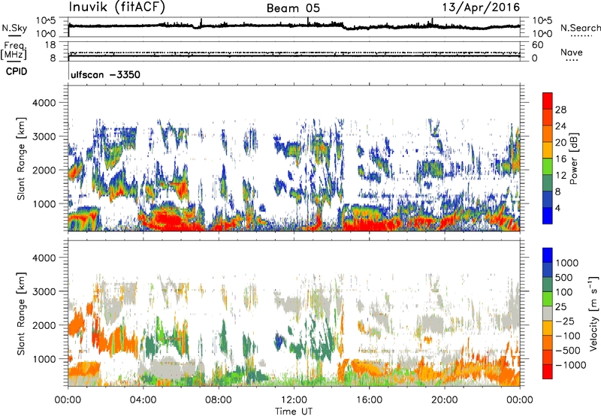This screenshot has width=601, height=416.
Task: Click the red top segment of Power colorbar
Action: tap(548, 100)
